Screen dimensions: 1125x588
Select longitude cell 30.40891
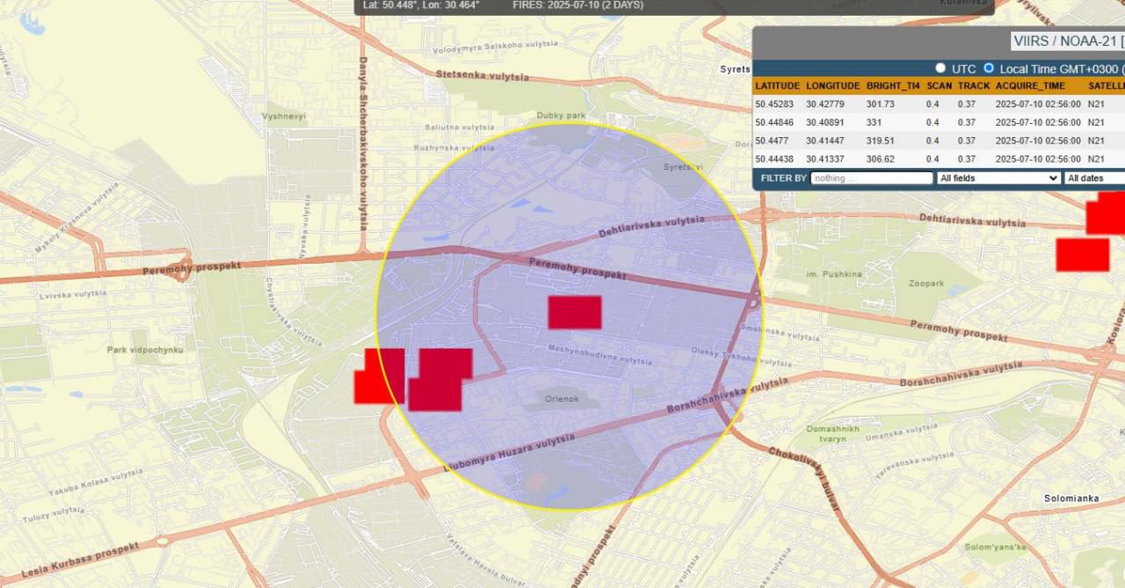click(x=824, y=122)
